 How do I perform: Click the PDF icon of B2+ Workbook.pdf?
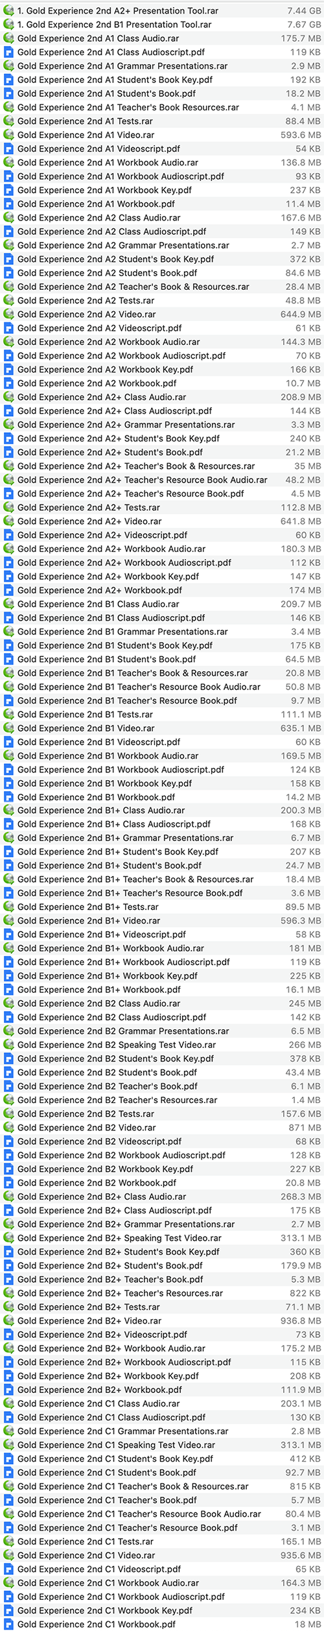point(8,1390)
